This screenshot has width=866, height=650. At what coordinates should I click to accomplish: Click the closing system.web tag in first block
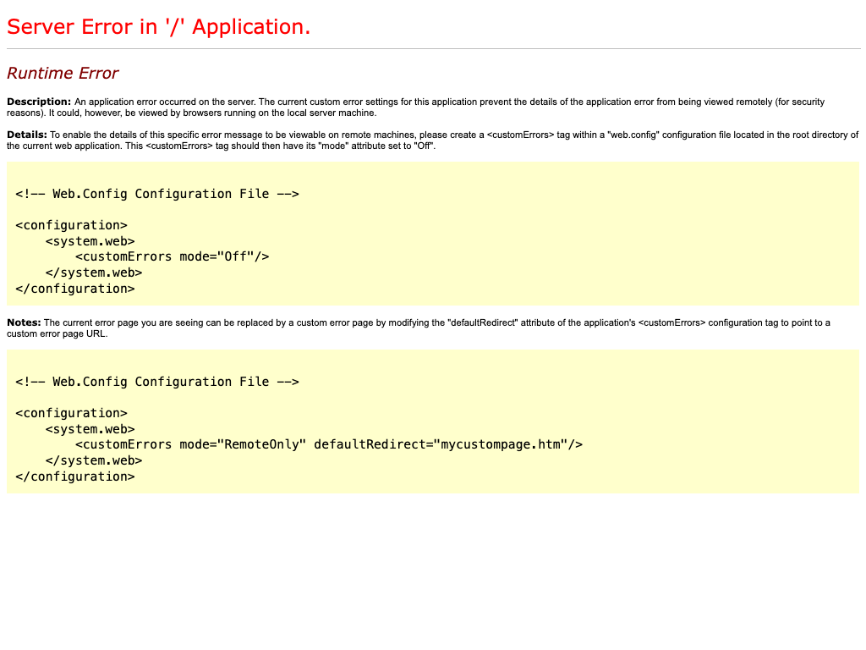[93, 273]
